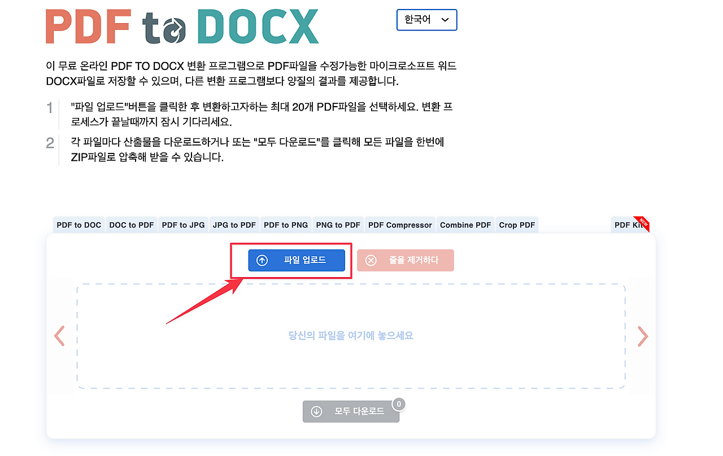723x456 pixels.
Task: Go to the PDF to PNG tab
Action: point(286,225)
